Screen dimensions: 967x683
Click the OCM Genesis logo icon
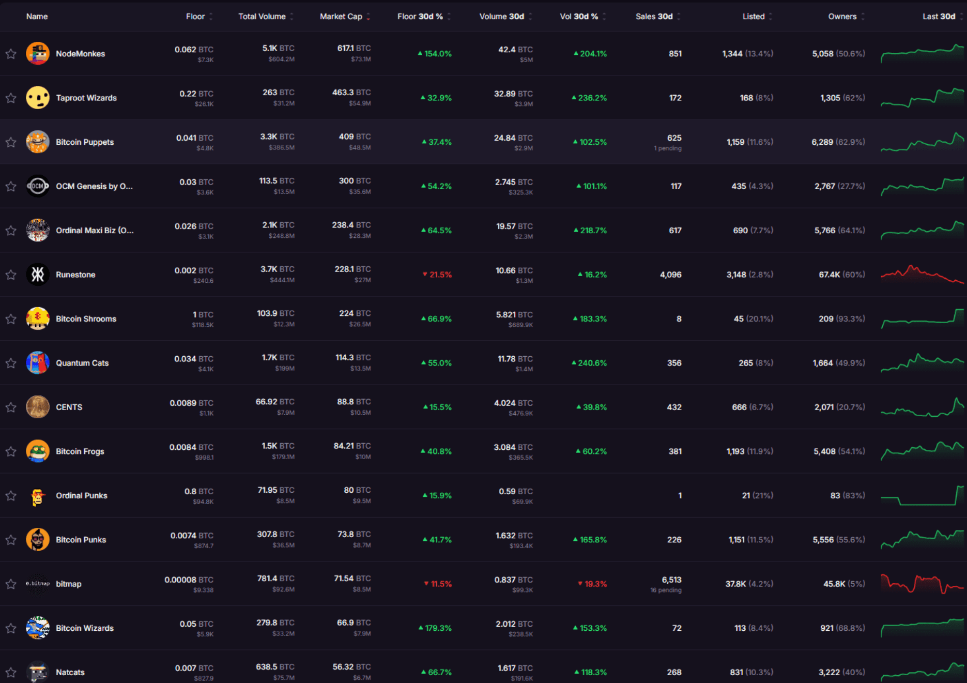pyautogui.click(x=38, y=186)
